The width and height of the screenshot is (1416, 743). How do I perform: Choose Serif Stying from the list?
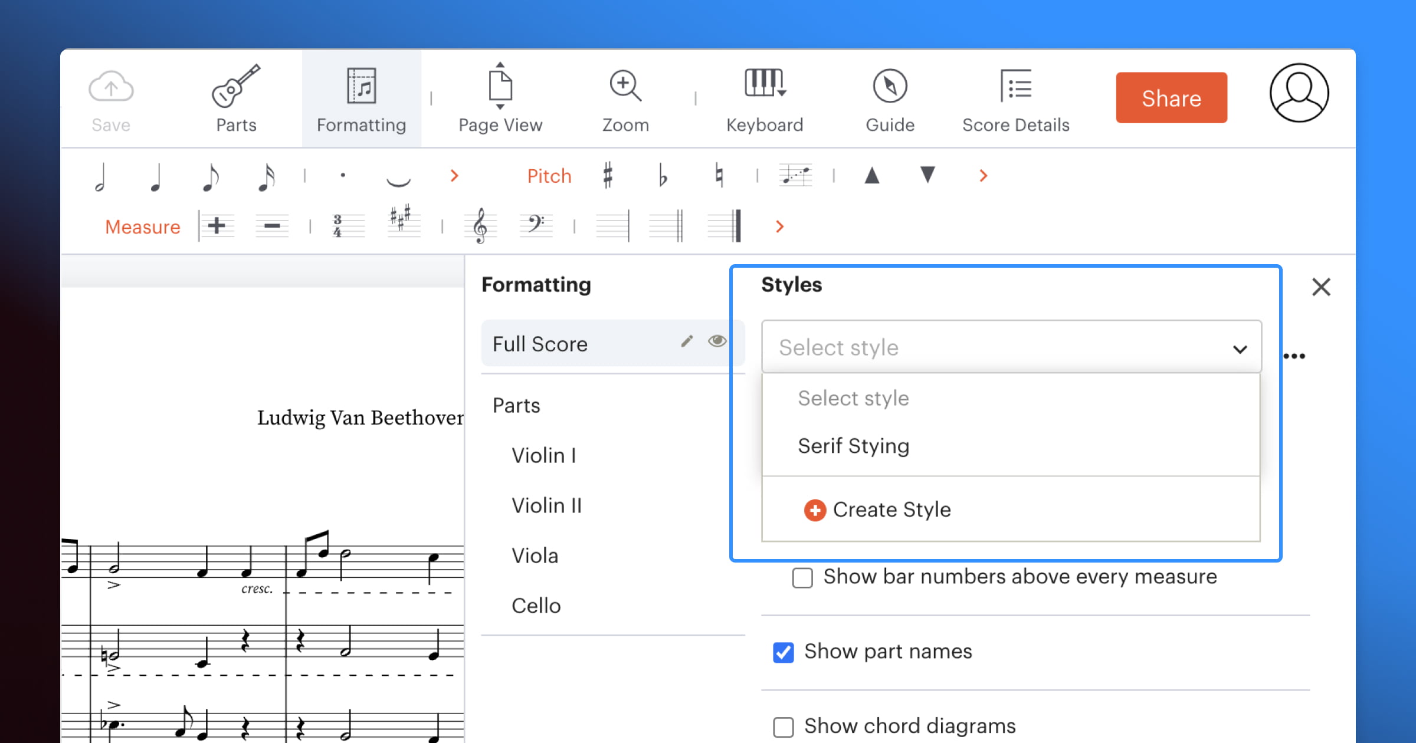(x=853, y=446)
